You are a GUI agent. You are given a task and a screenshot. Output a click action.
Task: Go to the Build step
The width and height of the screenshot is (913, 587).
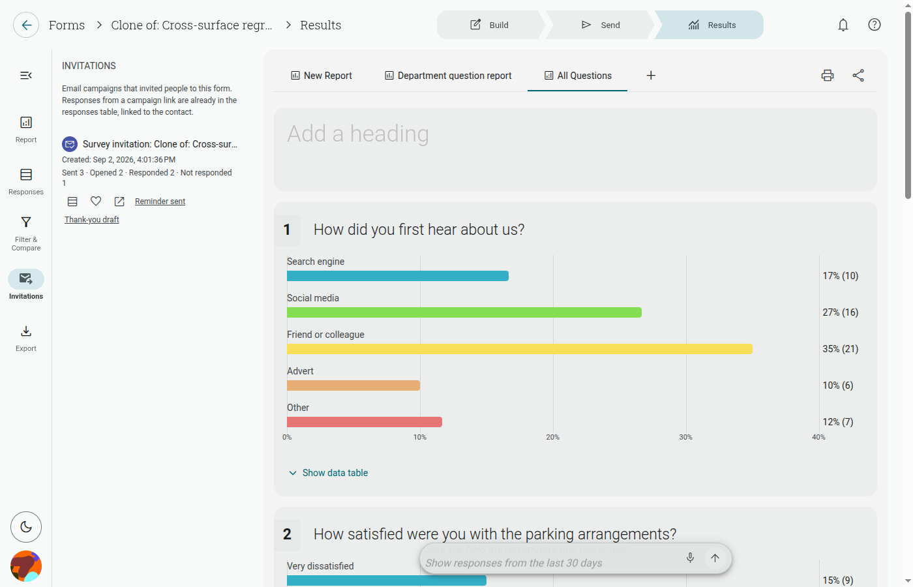[490, 25]
